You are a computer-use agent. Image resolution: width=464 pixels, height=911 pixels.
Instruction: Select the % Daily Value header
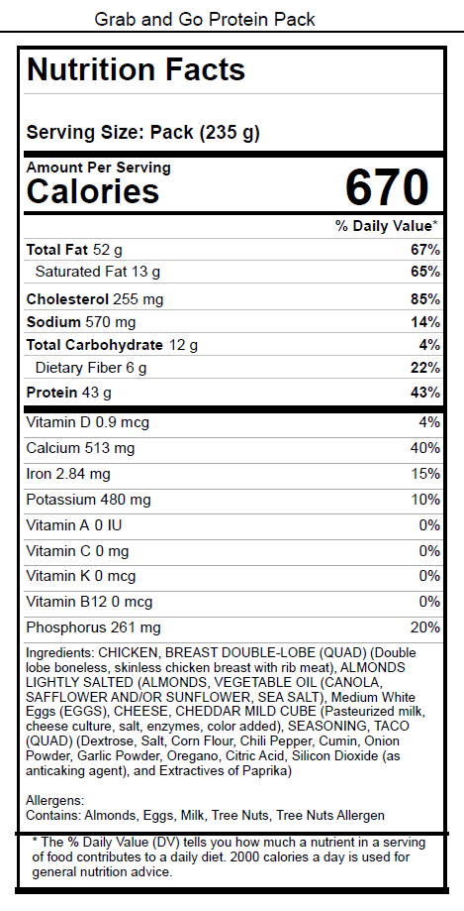pyautogui.click(x=386, y=225)
